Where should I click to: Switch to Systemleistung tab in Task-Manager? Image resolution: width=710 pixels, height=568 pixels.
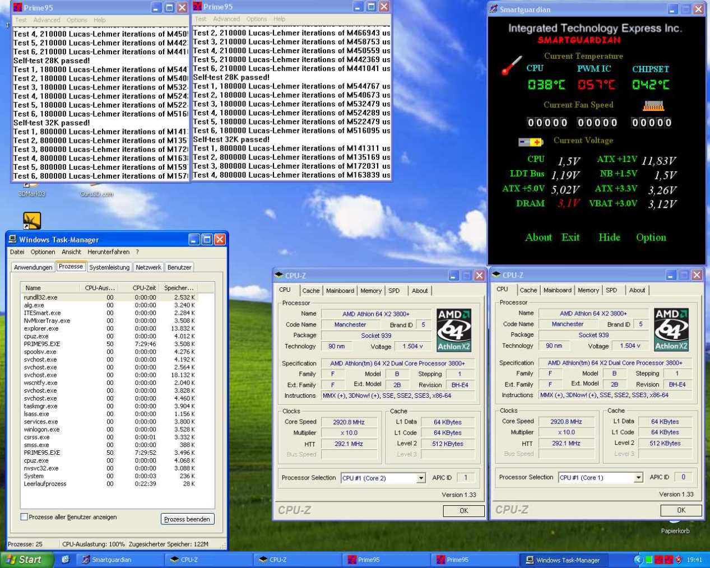click(x=109, y=267)
